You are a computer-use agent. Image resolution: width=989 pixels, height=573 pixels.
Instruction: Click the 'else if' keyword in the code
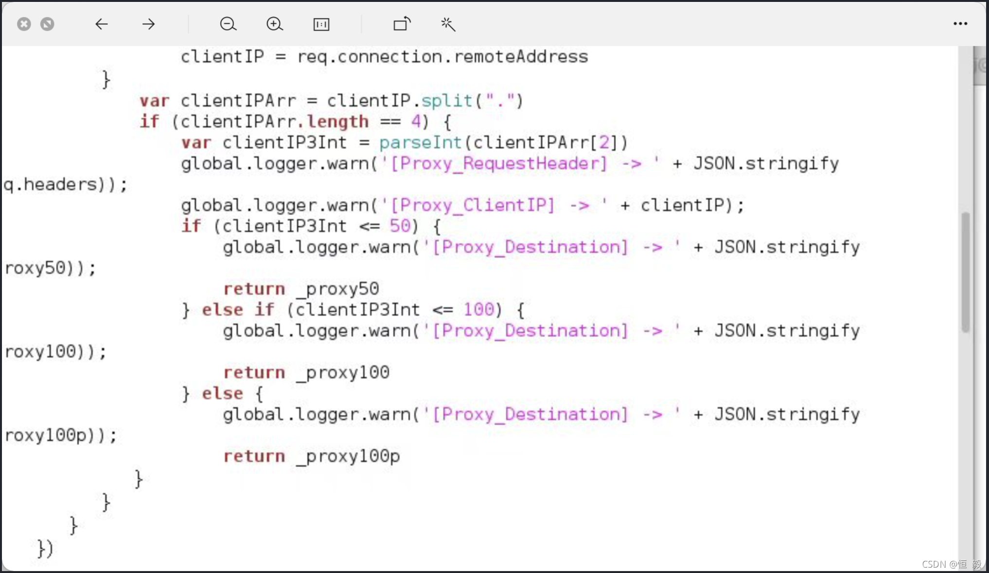[238, 310]
